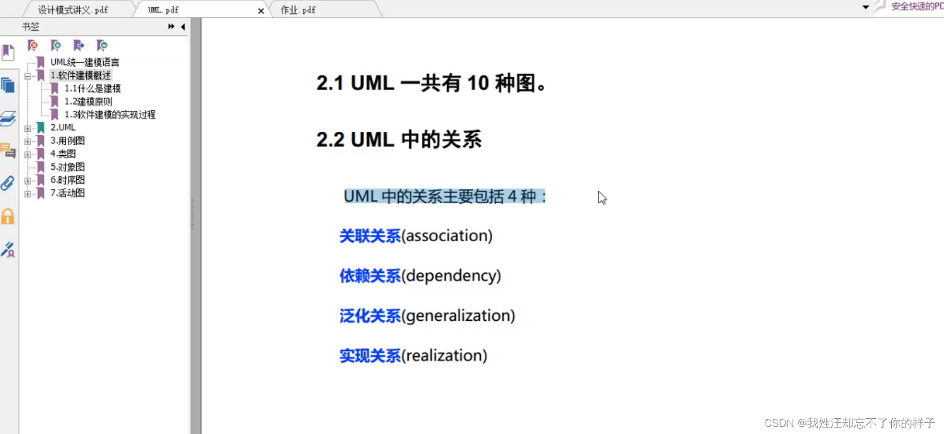
Task: Collapse the 1.软件建模概述 bookmark node
Action: coord(28,76)
